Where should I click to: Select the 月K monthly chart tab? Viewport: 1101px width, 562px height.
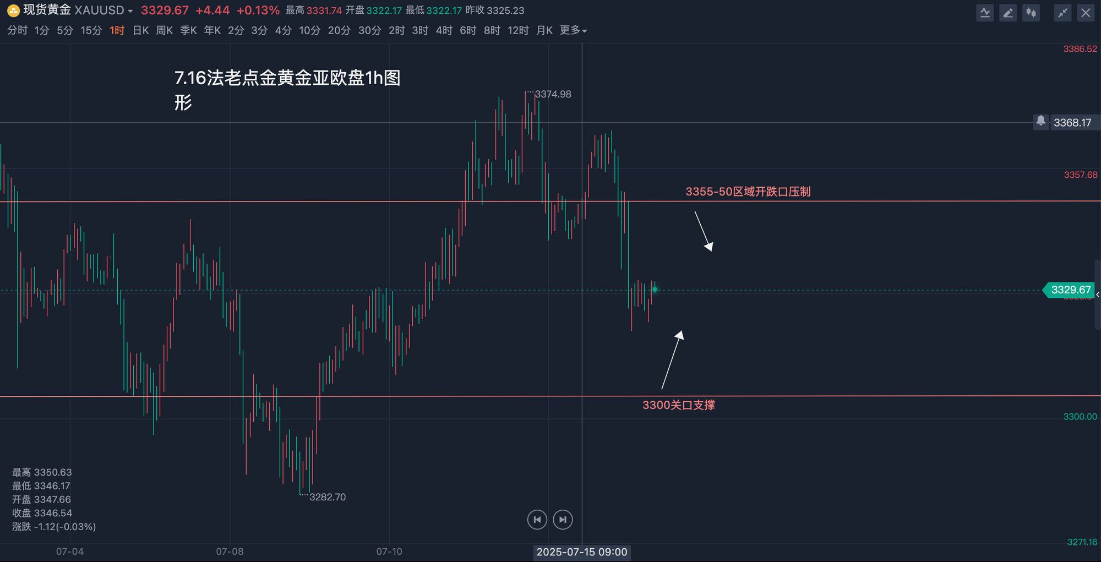pyautogui.click(x=544, y=30)
